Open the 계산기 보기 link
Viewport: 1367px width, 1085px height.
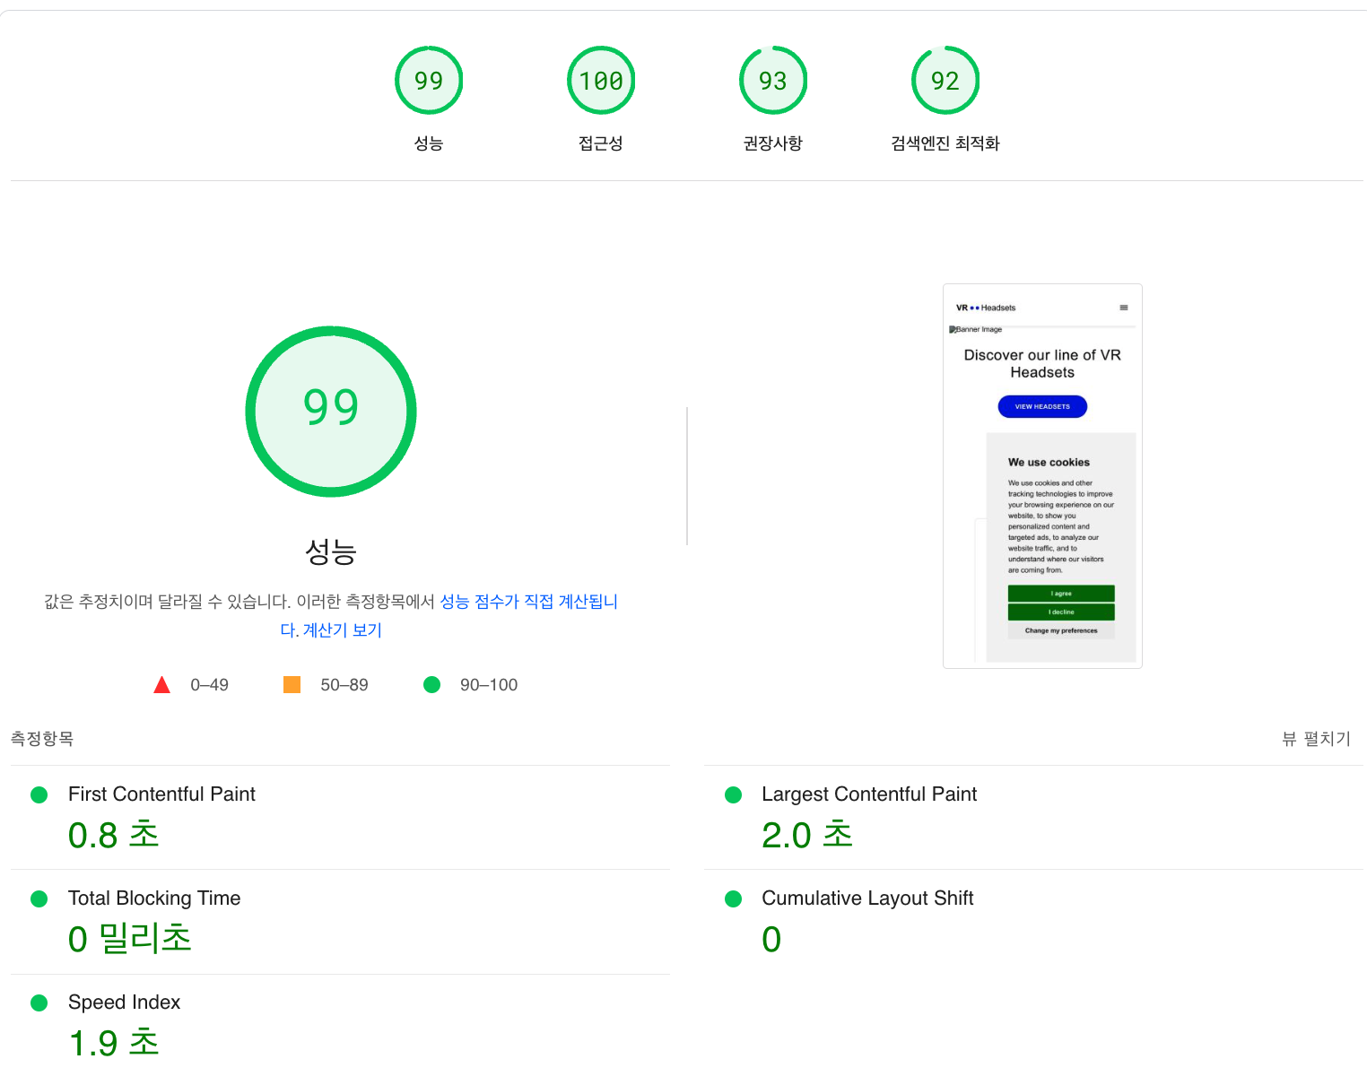click(343, 630)
